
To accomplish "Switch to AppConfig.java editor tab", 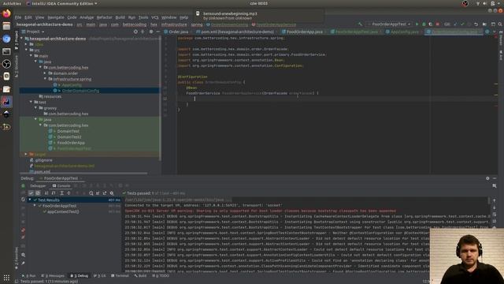I will 404,32.
